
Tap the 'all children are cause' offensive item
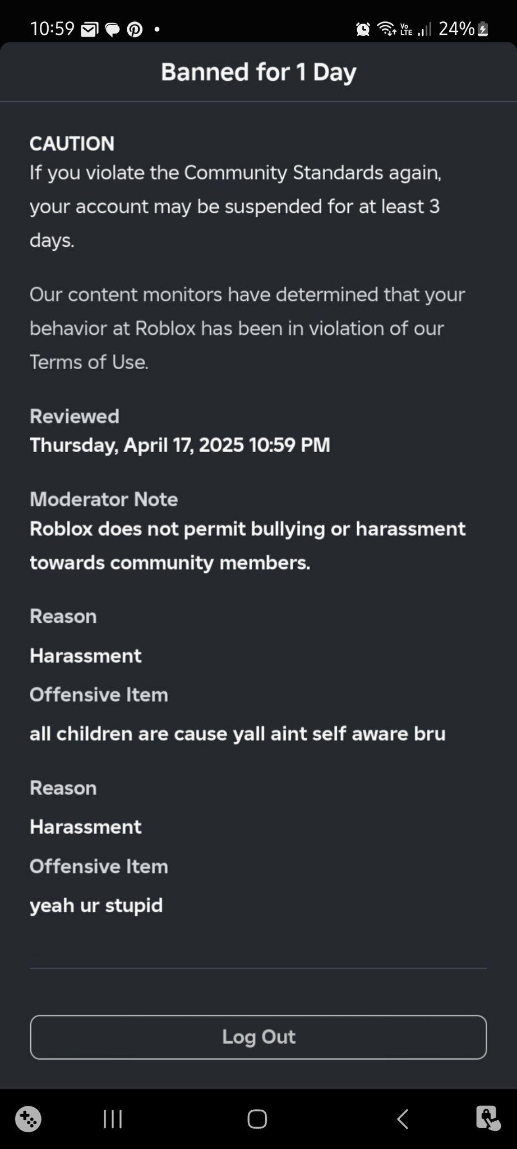[238, 734]
